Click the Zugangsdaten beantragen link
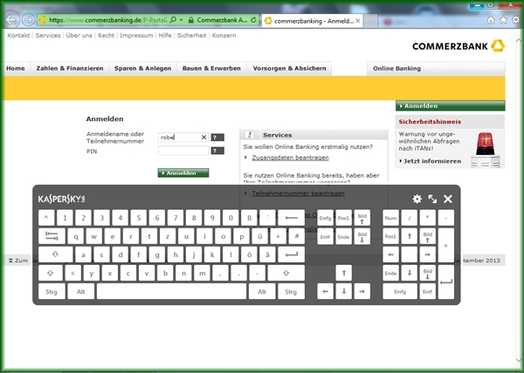524x373 pixels. [x=290, y=158]
